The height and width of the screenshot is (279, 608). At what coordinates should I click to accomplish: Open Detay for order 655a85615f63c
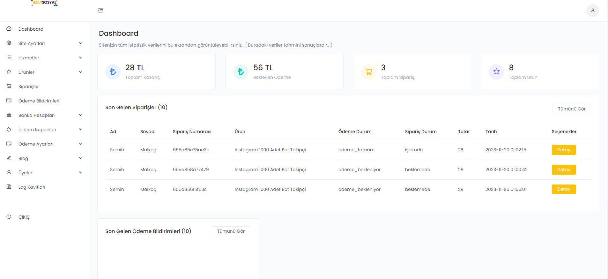pos(564,189)
